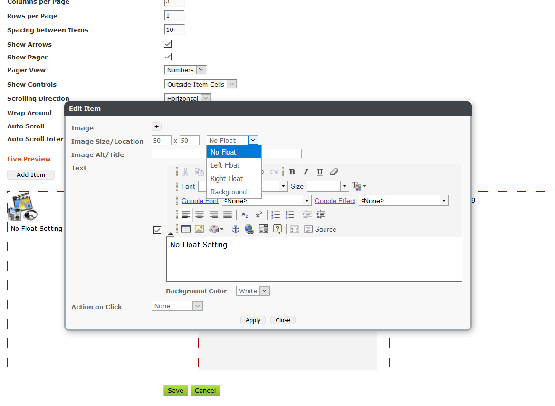Align text right

click(x=214, y=215)
